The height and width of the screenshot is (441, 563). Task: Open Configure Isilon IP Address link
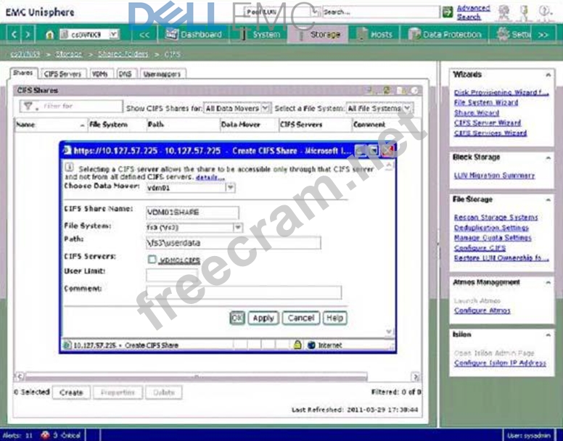[500, 363]
